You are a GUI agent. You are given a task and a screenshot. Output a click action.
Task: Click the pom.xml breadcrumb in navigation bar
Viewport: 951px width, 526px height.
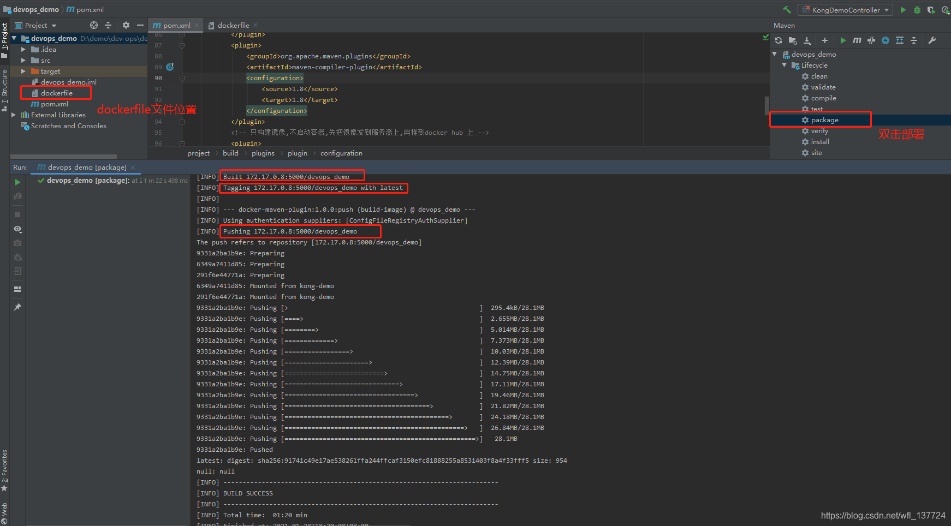pyautogui.click(x=85, y=10)
